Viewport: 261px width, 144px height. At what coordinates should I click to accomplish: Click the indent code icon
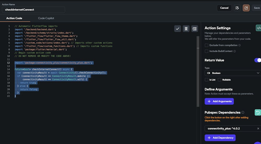click(194, 29)
